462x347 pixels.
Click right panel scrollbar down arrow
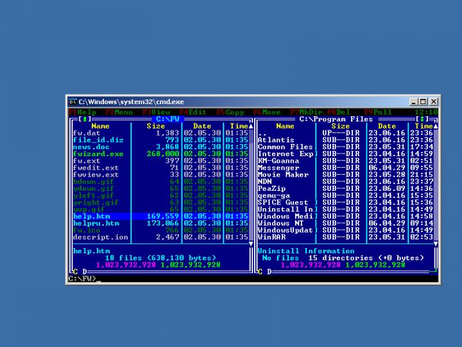pyautogui.click(x=436, y=244)
